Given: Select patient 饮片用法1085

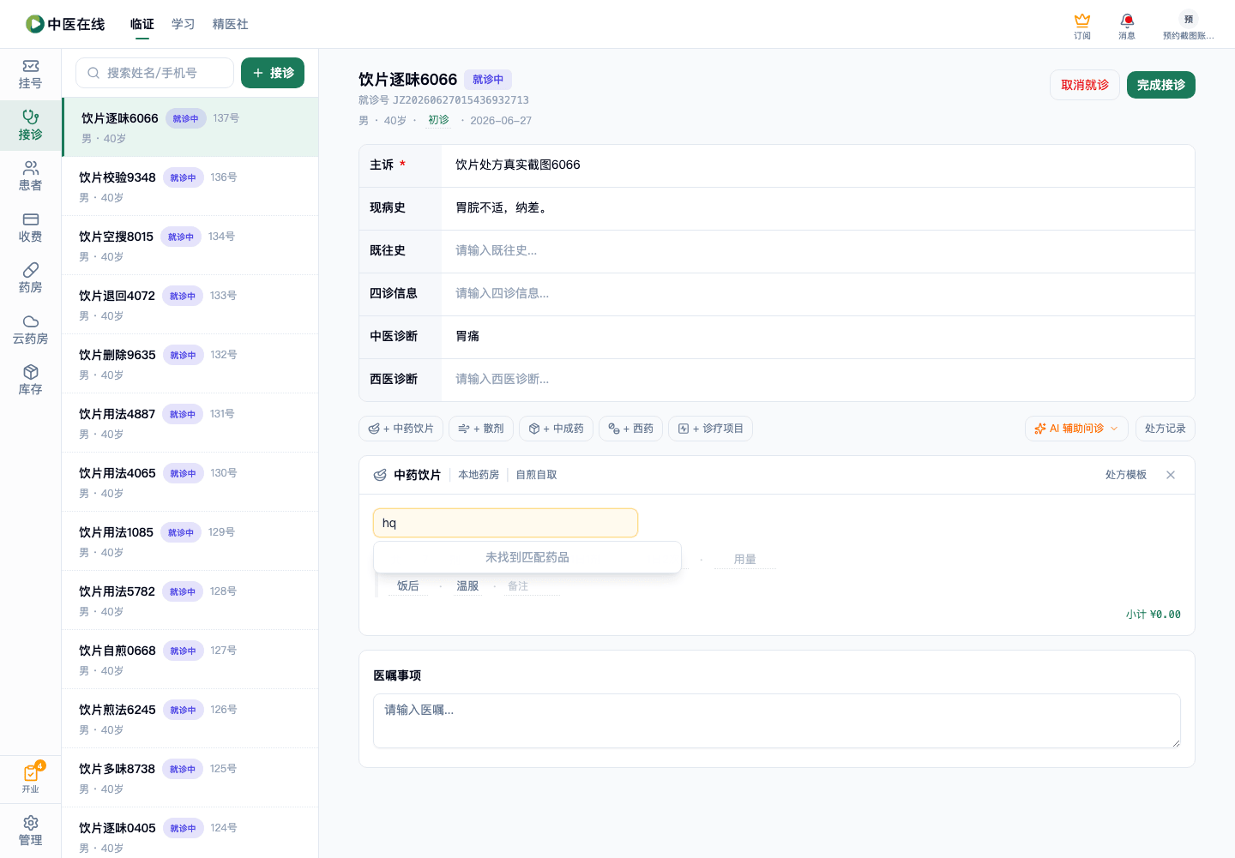Looking at the screenshot, I should tap(190, 541).
